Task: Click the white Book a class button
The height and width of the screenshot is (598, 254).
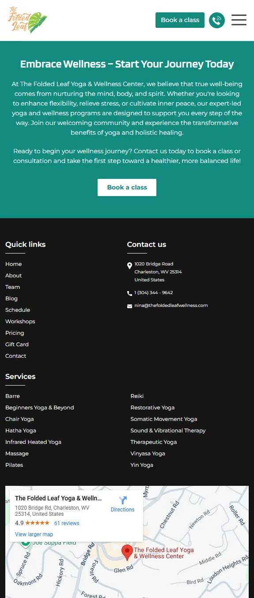Action: (127, 187)
